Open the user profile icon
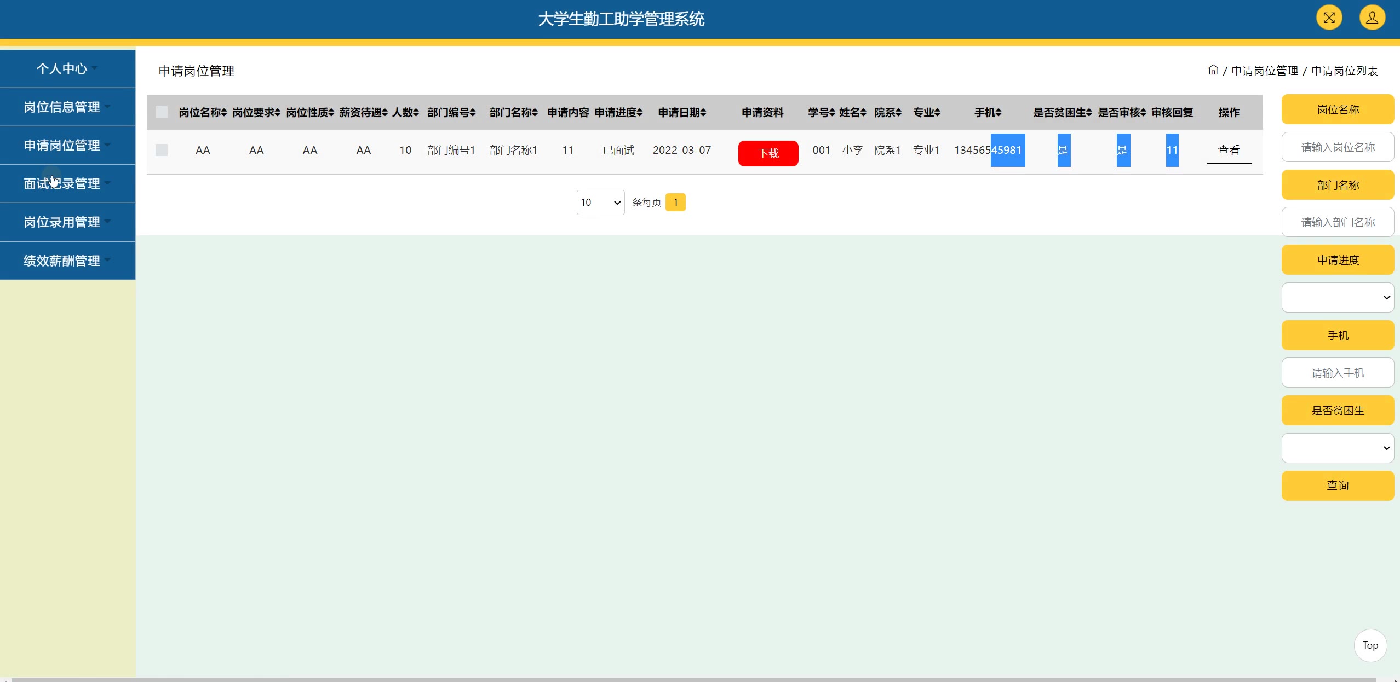This screenshot has height=682, width=1400. (1372, 18)
